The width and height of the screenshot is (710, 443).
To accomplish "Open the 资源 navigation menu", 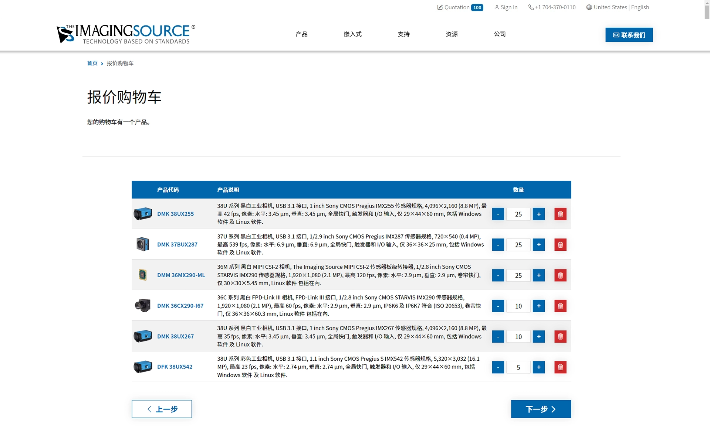I will 452,34.
